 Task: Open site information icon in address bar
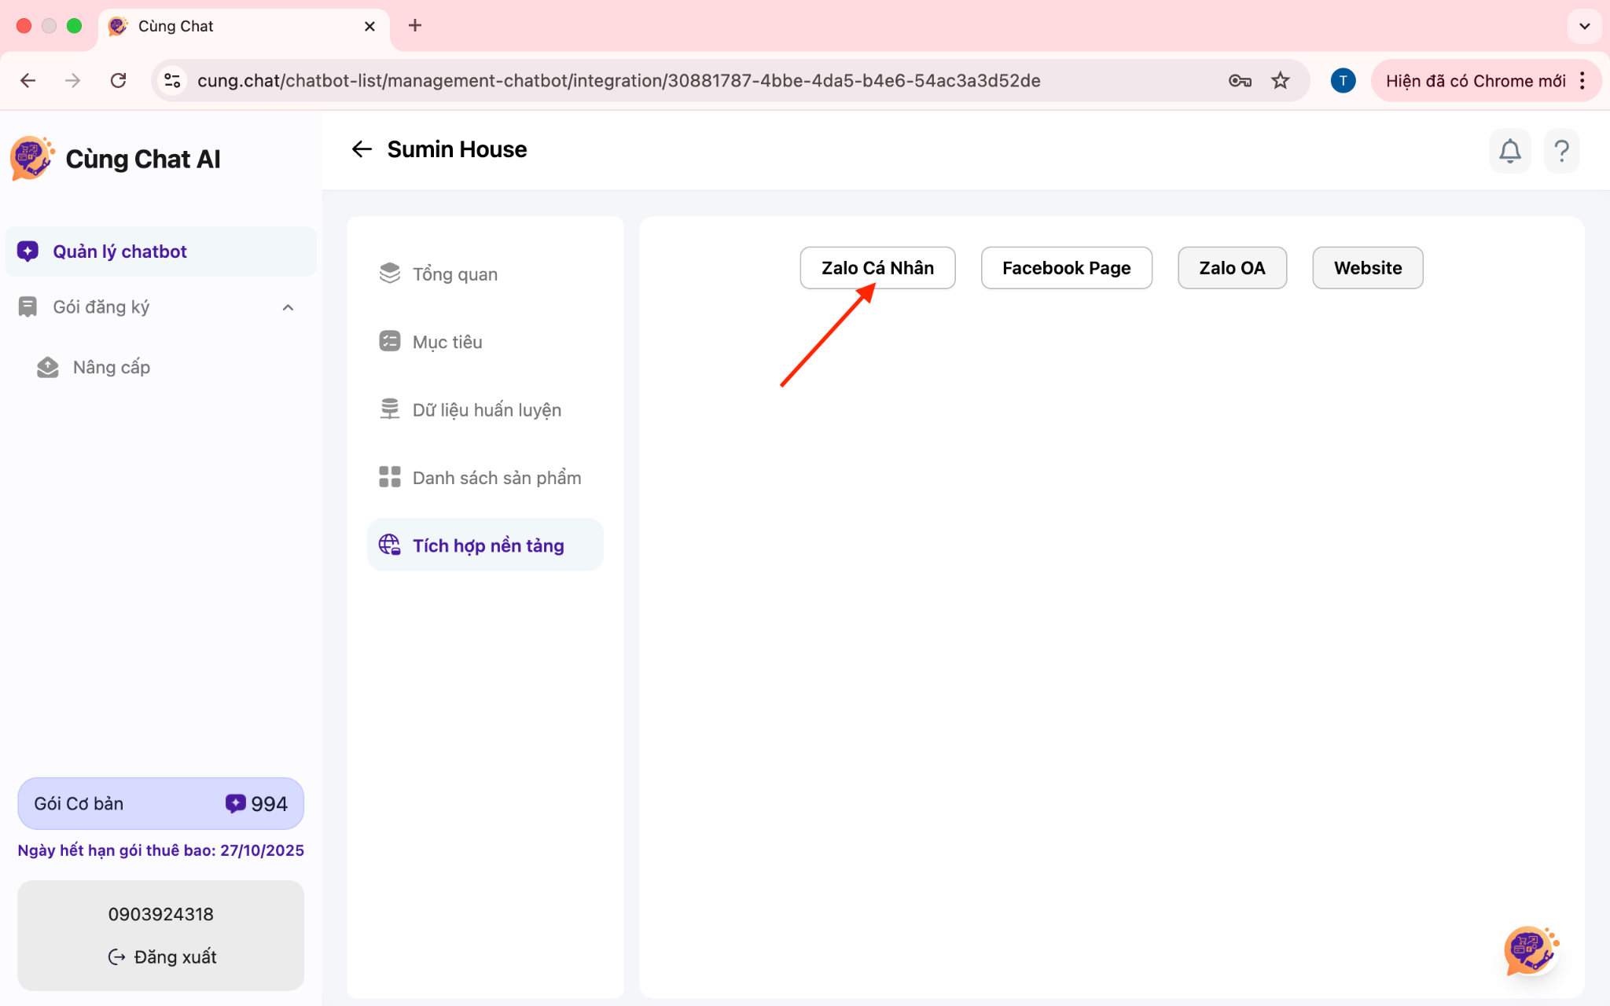point(172,80)
